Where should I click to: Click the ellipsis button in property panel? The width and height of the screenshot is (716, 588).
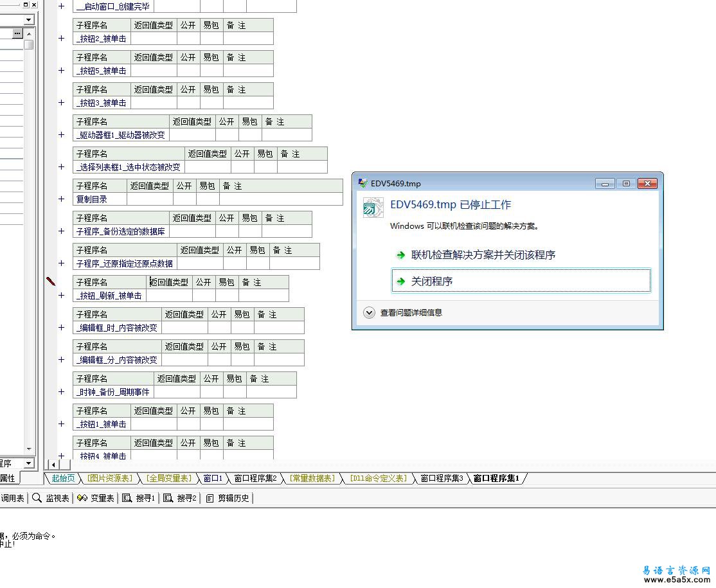click(17, 33)
